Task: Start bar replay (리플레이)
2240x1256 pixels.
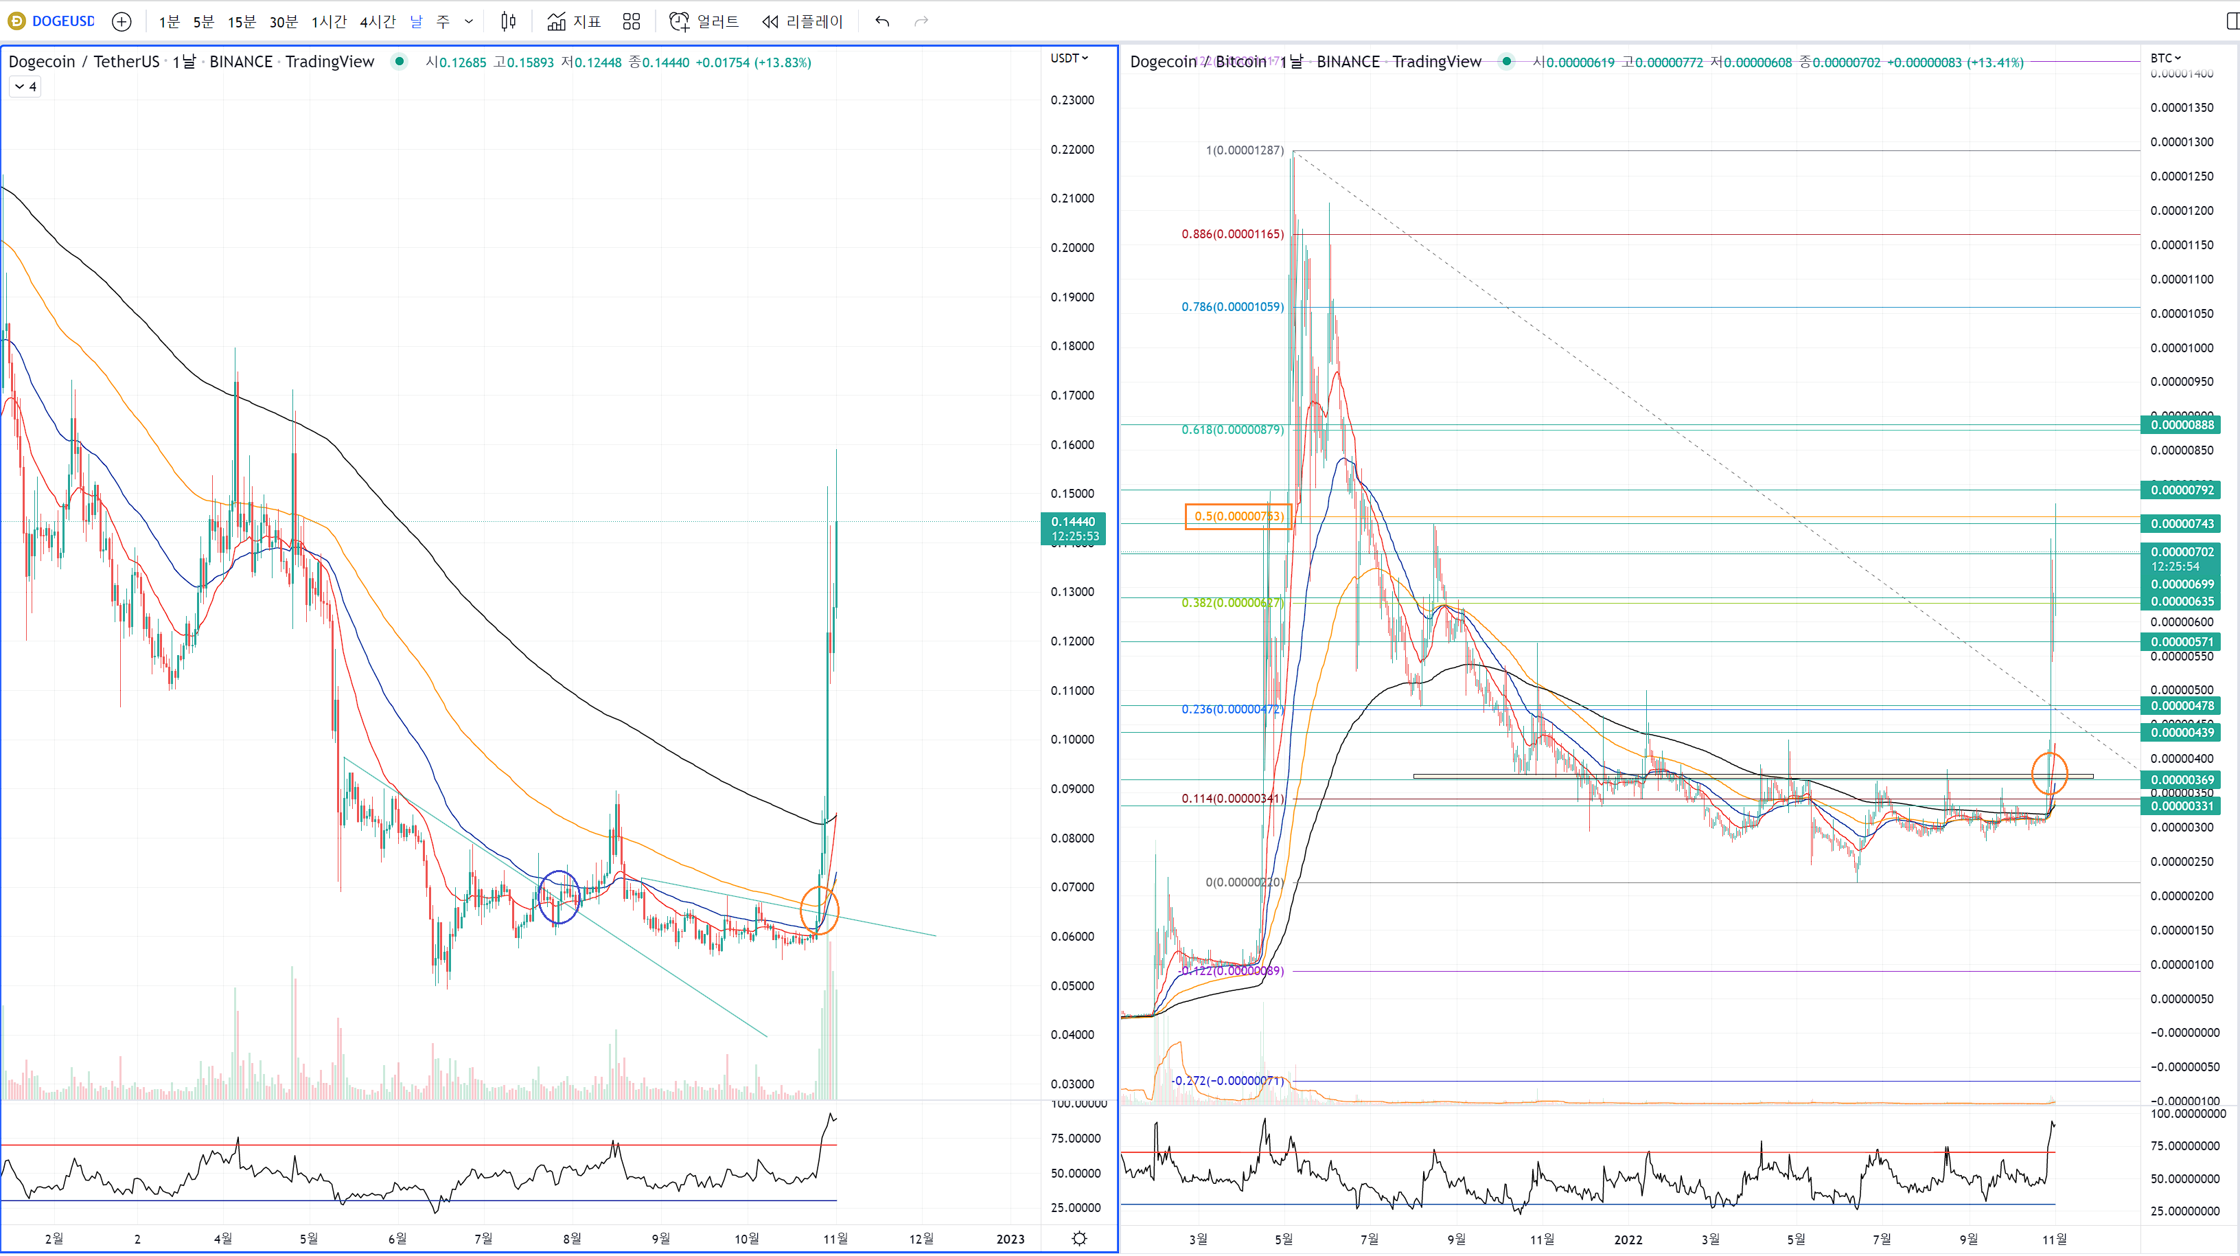Action: (803, 22)
